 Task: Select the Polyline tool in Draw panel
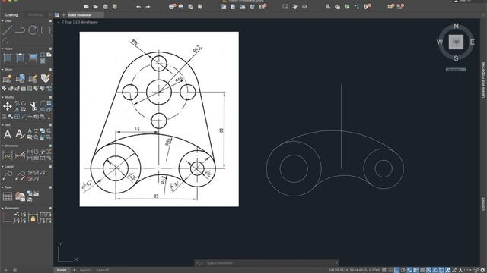21,30
